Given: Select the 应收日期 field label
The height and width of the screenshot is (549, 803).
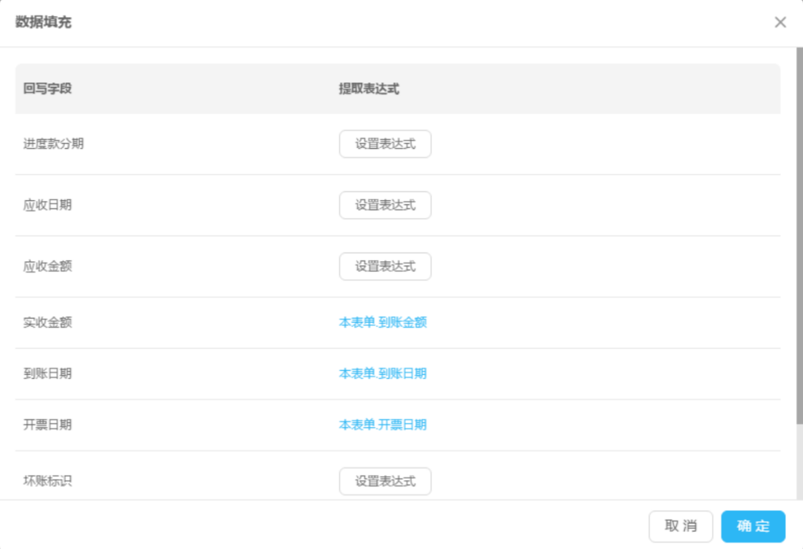Looking at the screenshot, I should (48, 205).
